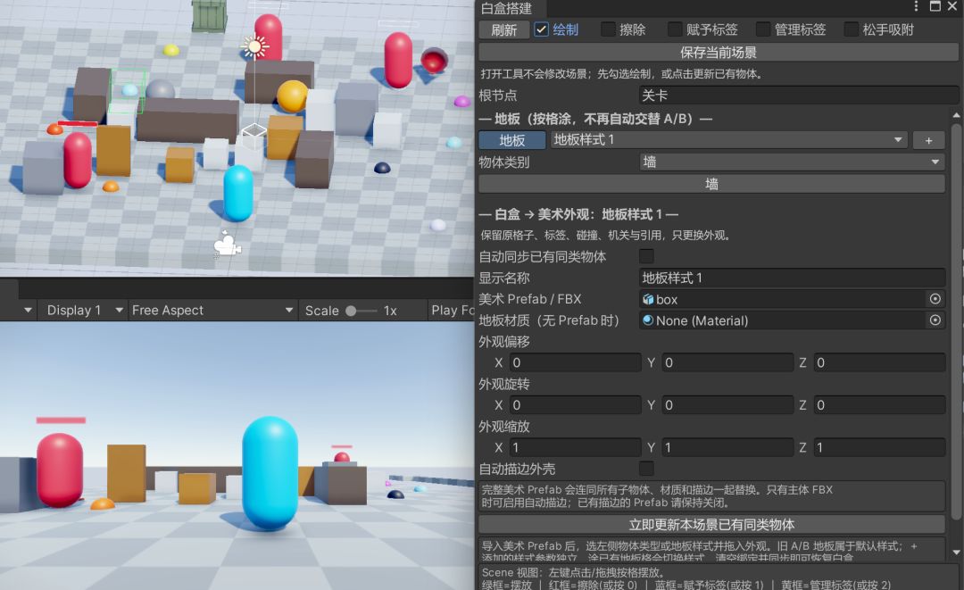Open the Free Aspect dropdown
The width and height of the screenshot is (964, 590).
point(212,311)
